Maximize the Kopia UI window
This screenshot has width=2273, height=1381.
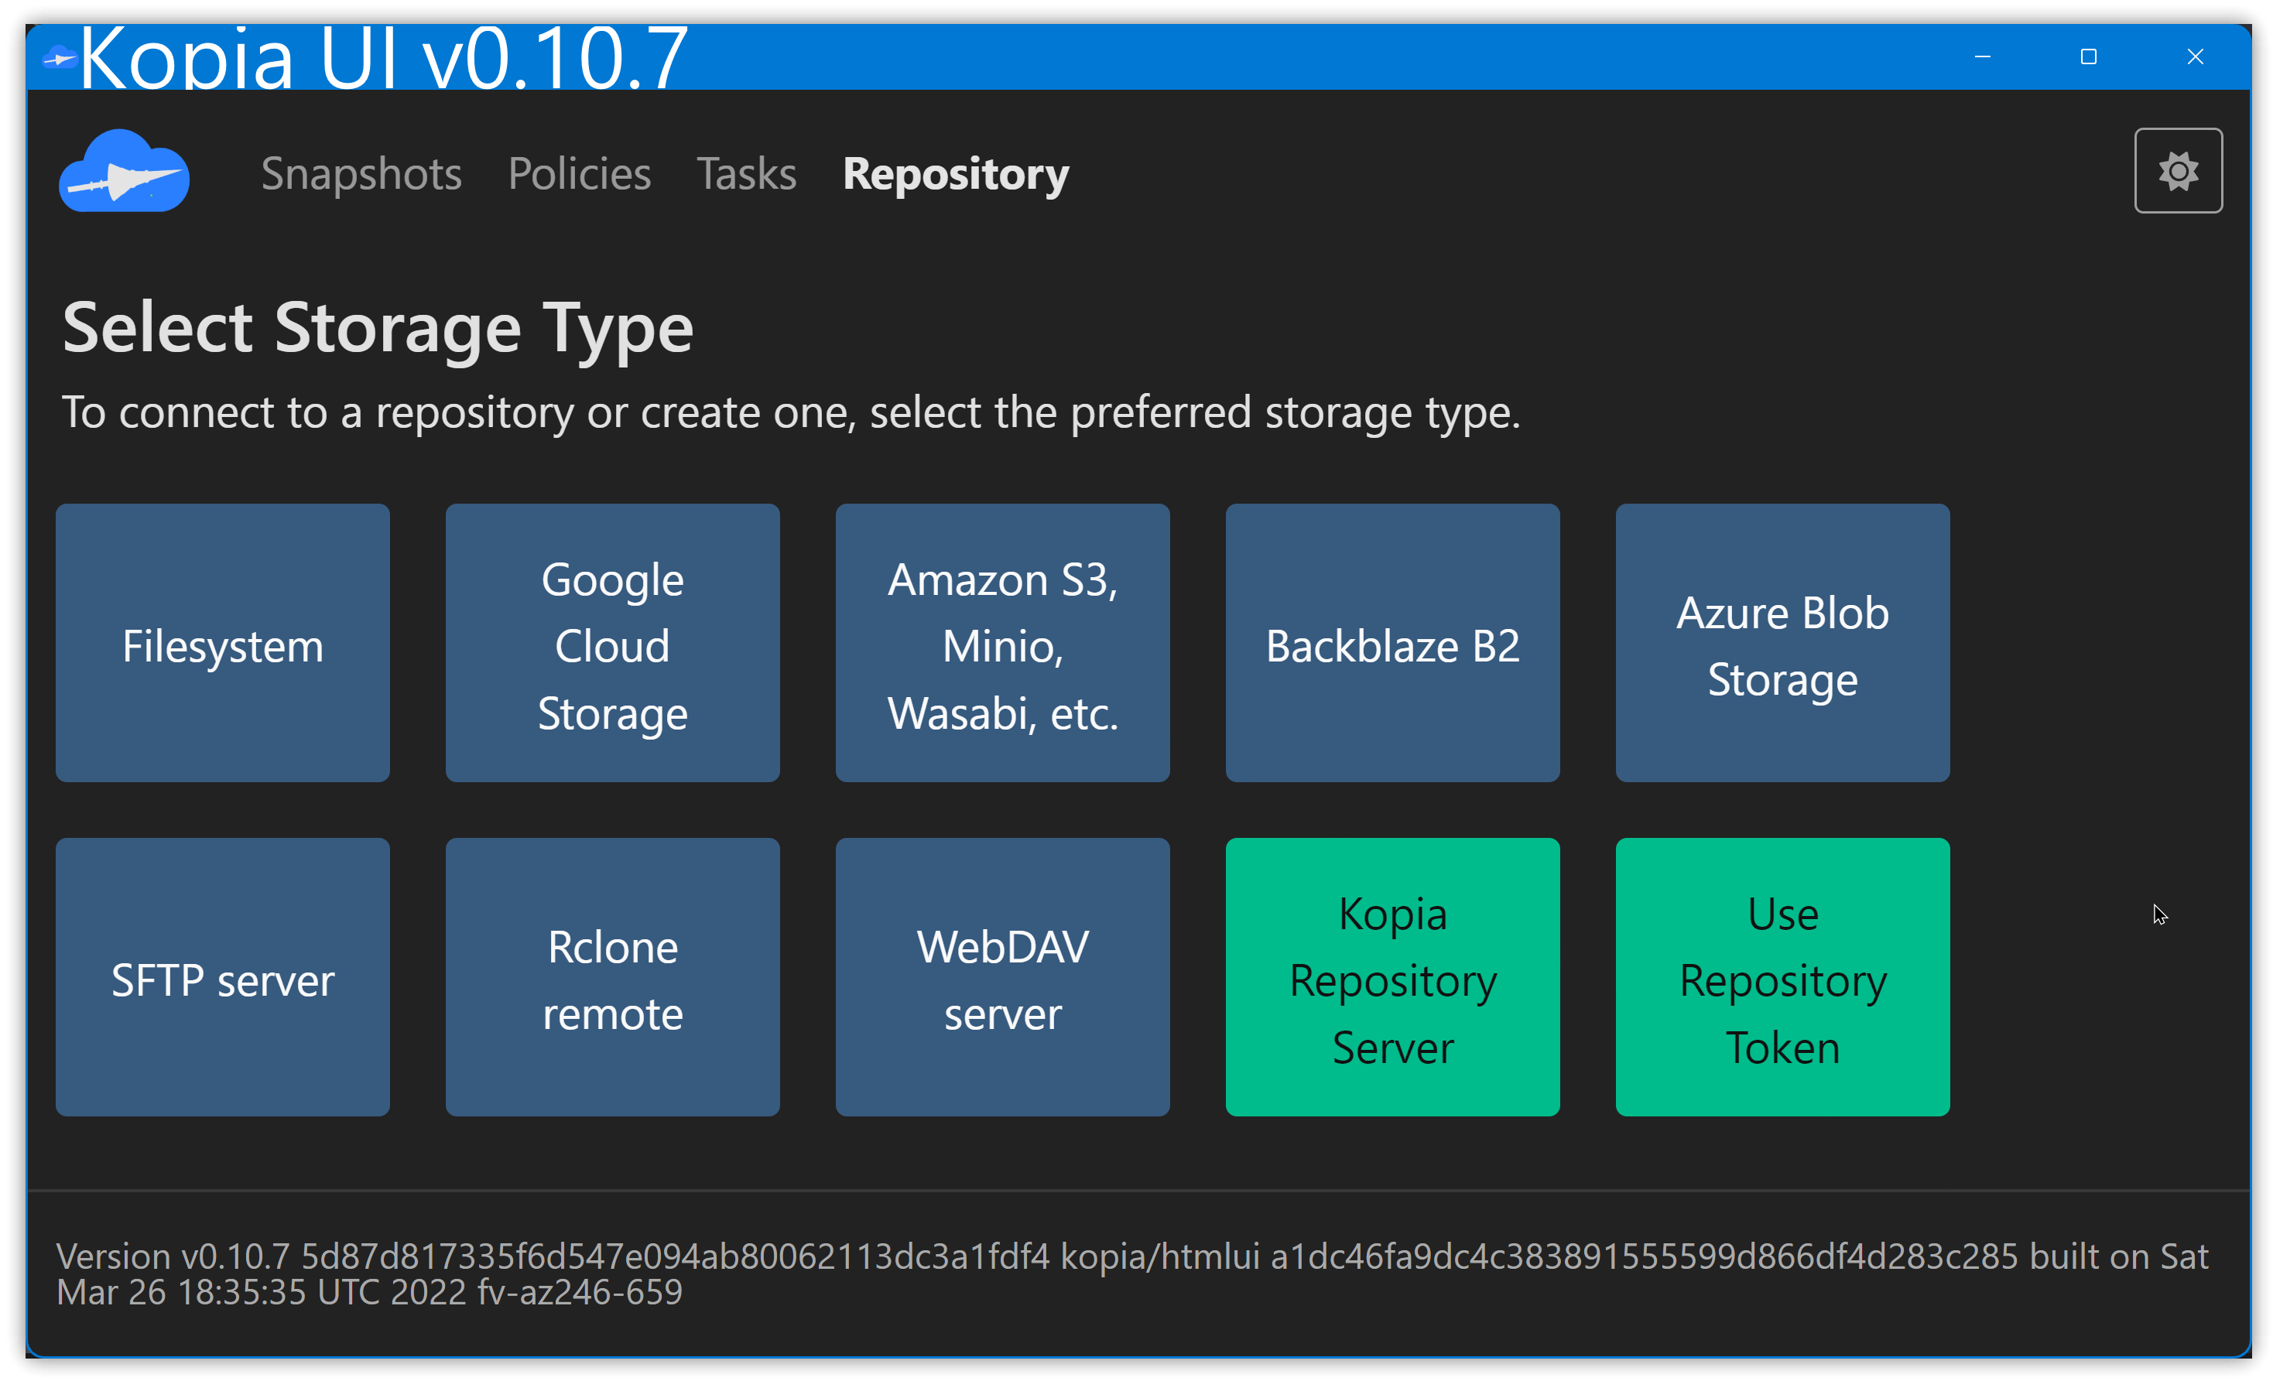point(2089,57)
